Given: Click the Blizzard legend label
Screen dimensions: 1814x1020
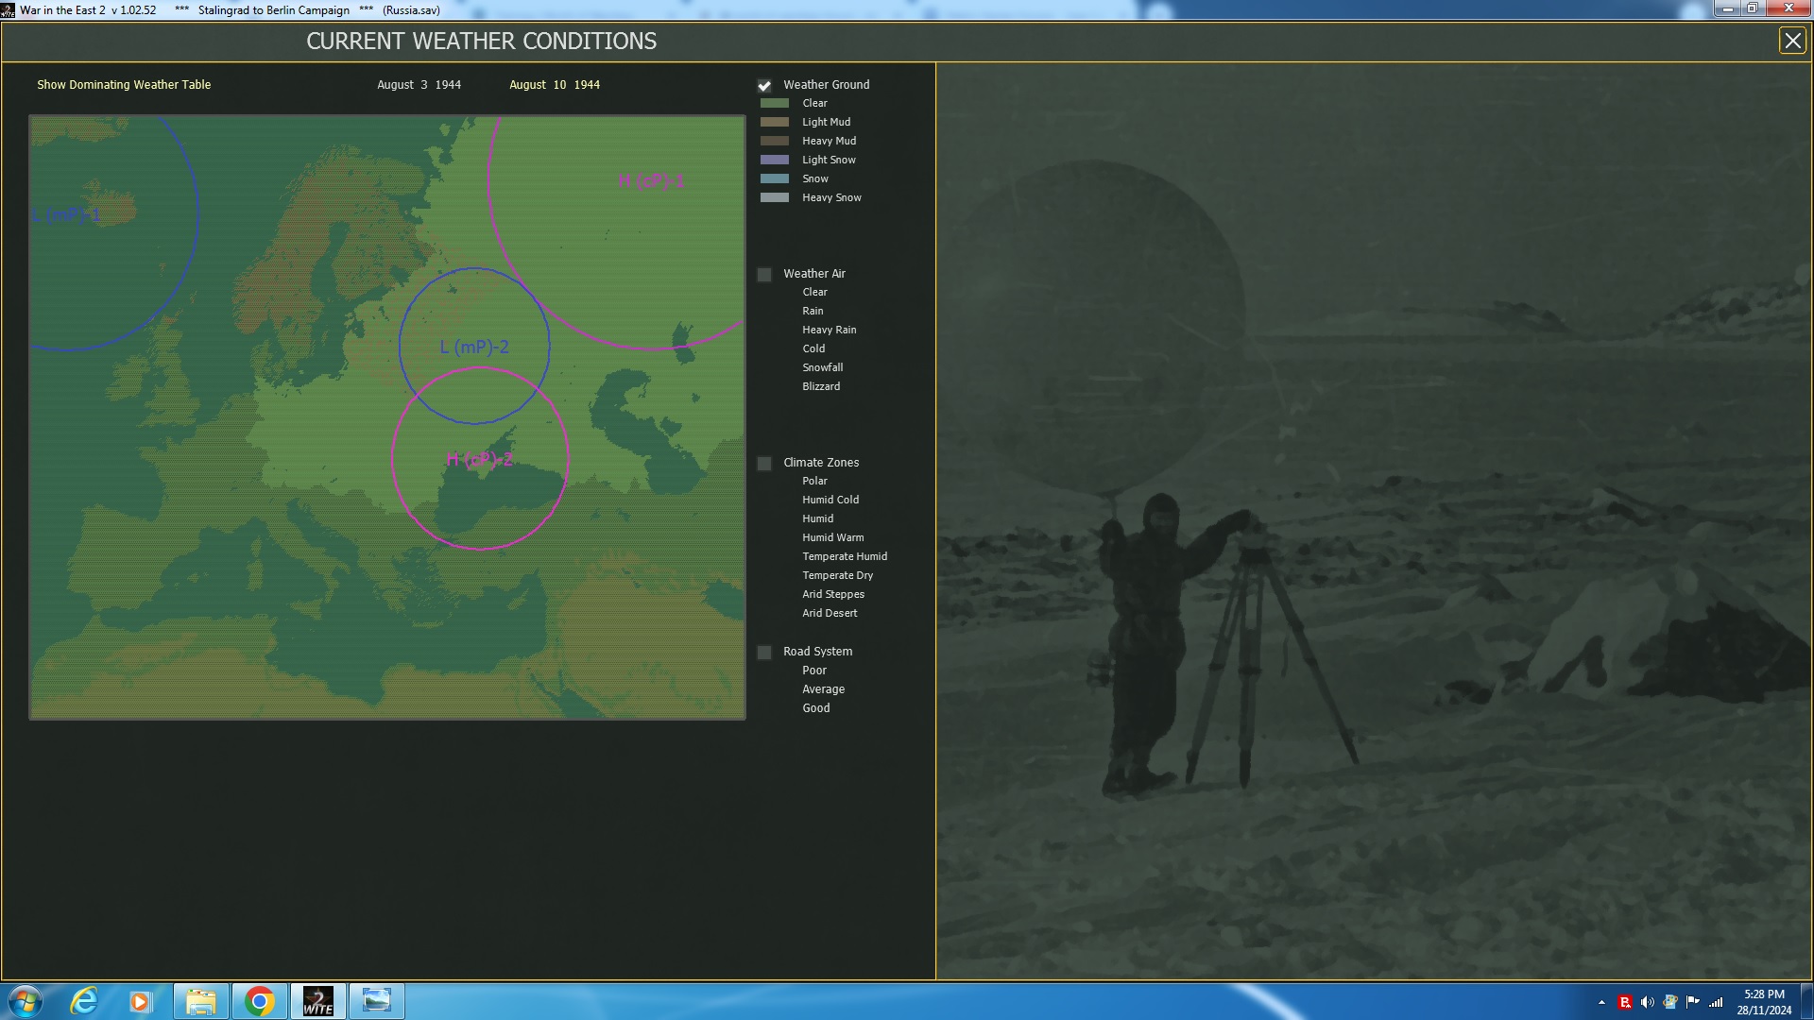Looking at the screenshot, I should coord(821,386).
